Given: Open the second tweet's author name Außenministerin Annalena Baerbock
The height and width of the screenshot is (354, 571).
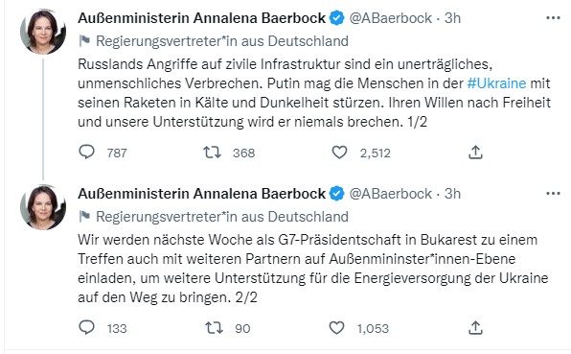Looking at the screenshot, I should [x=202, y=194].
